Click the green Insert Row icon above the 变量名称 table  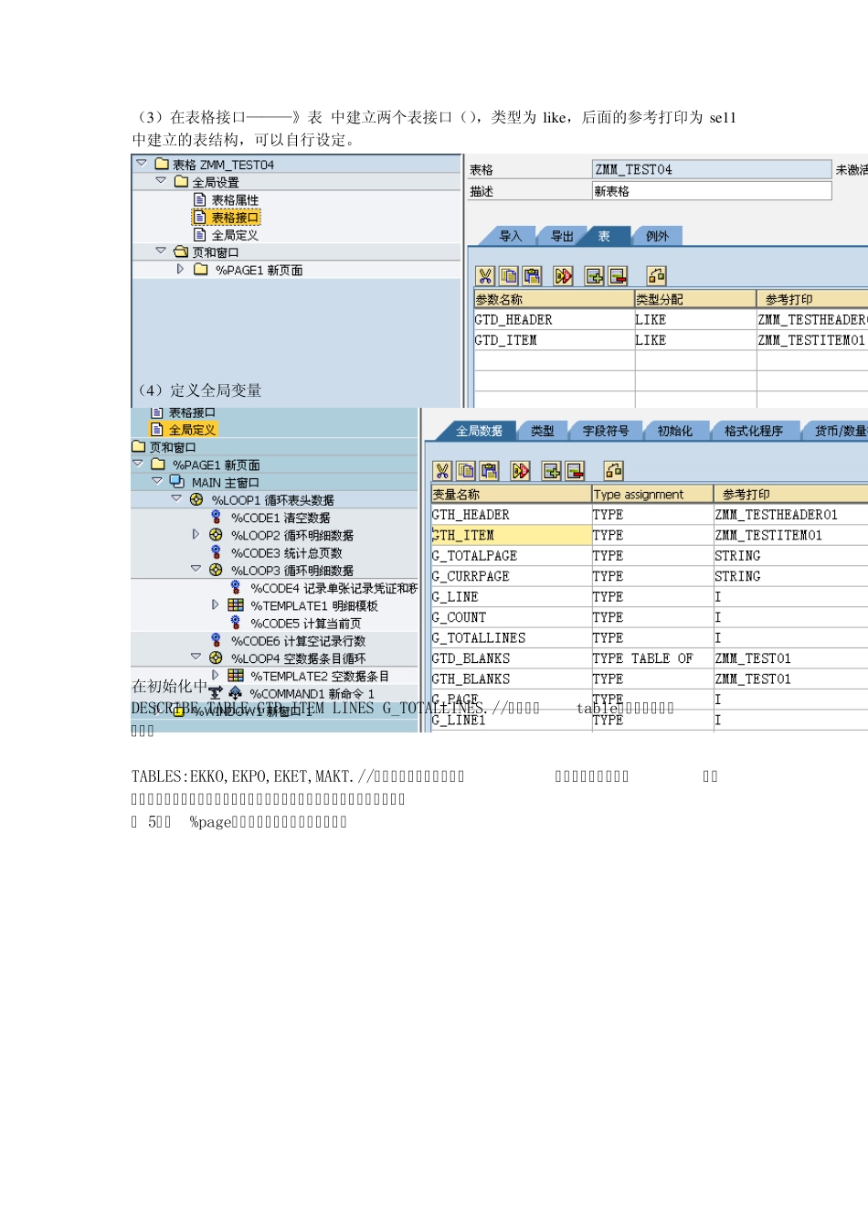(x=552, y=471)
